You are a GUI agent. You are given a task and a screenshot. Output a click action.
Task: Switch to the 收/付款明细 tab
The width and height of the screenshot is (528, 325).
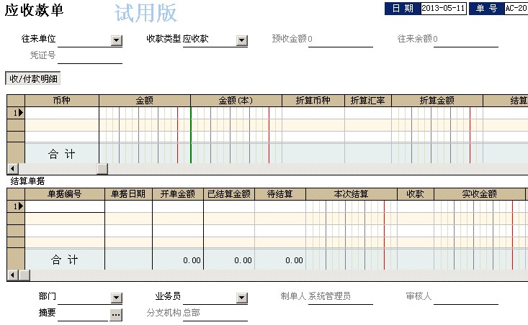[33, 78]
